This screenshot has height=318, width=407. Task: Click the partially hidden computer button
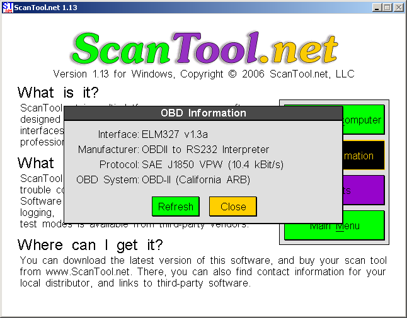tap(364, 120)
